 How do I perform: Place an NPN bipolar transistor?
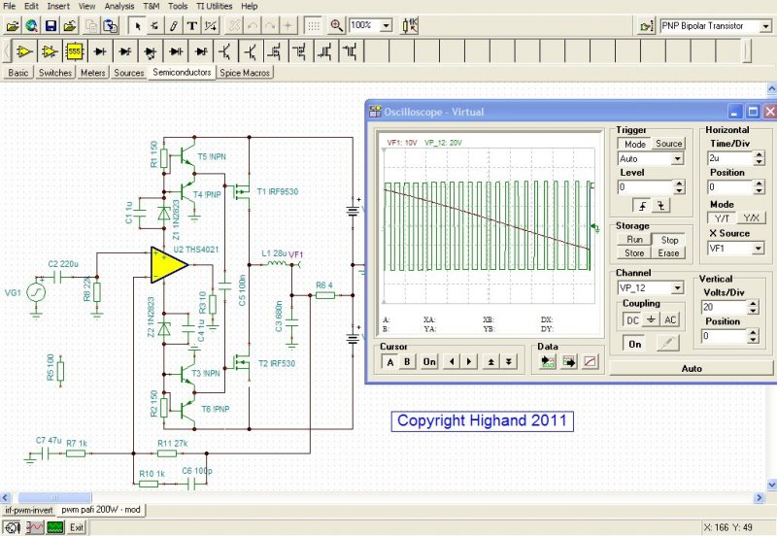[x=226, y=51]
